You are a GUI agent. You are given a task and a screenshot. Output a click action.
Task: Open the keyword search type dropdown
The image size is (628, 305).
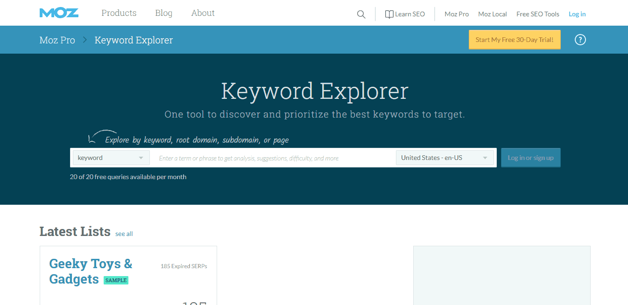pos(111,157)
